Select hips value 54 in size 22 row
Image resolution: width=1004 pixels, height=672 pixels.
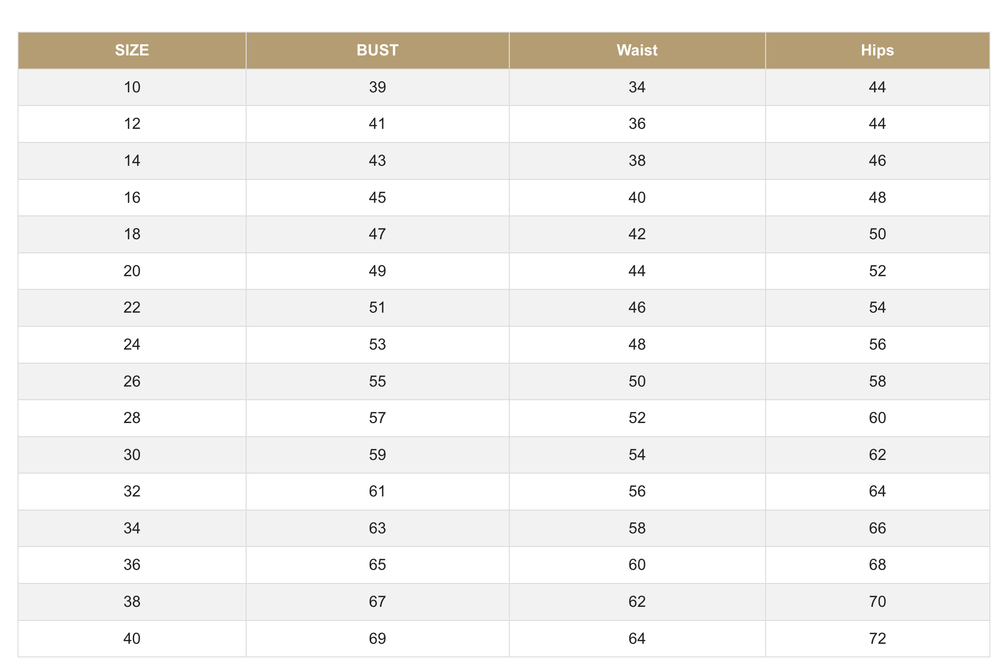pyautogui.click(x=878, y=308)
